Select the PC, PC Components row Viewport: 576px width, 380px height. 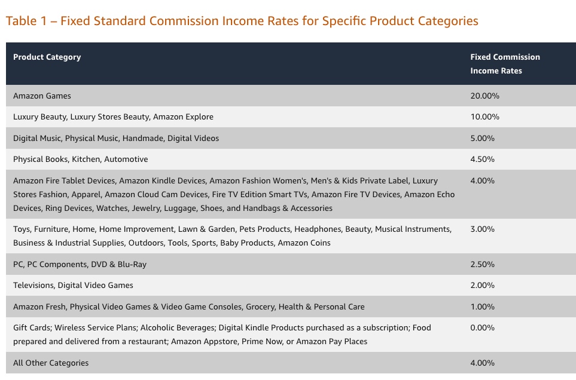coord(80,264)
